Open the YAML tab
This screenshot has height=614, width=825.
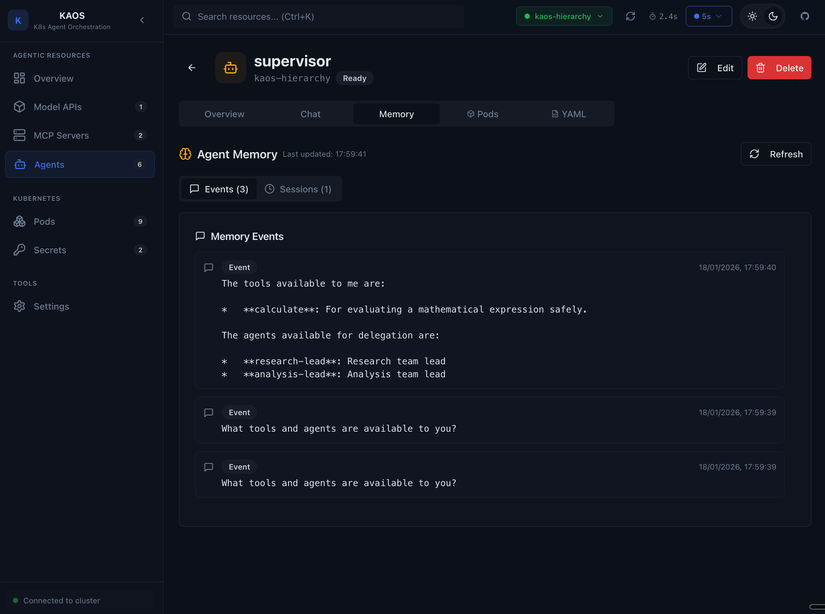coord(568,114)
